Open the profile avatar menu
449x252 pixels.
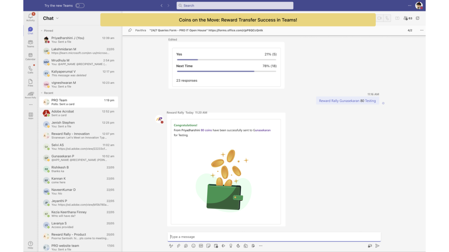coord(419,6)
